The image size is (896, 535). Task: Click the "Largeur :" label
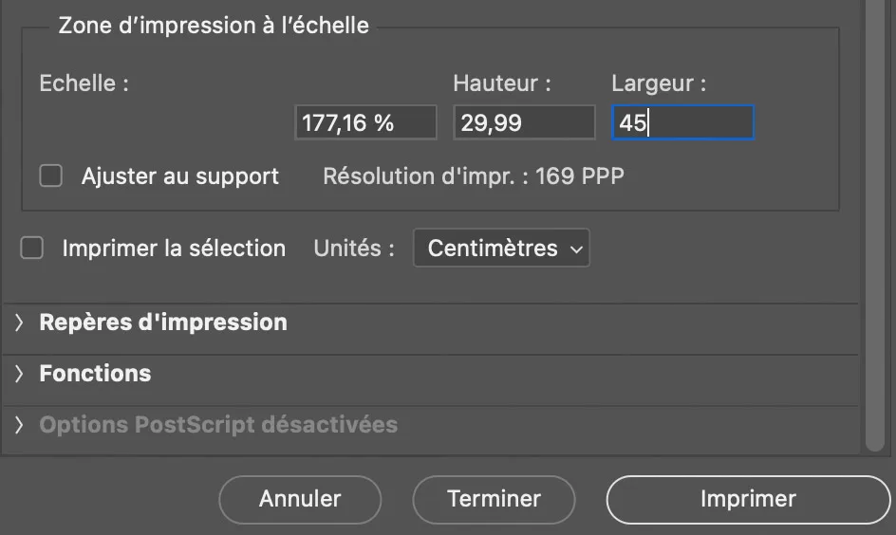click(659, 83)
